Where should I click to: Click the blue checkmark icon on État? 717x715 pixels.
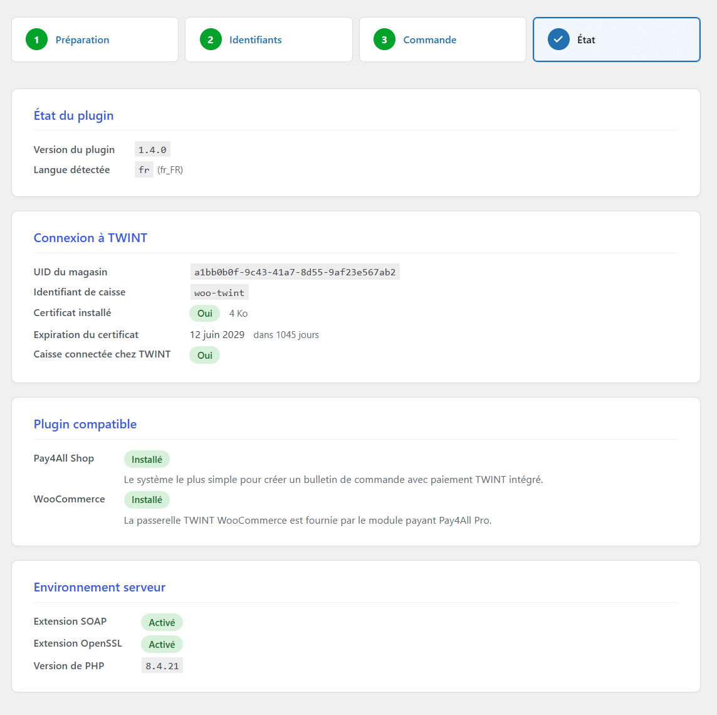pos(558,40)
